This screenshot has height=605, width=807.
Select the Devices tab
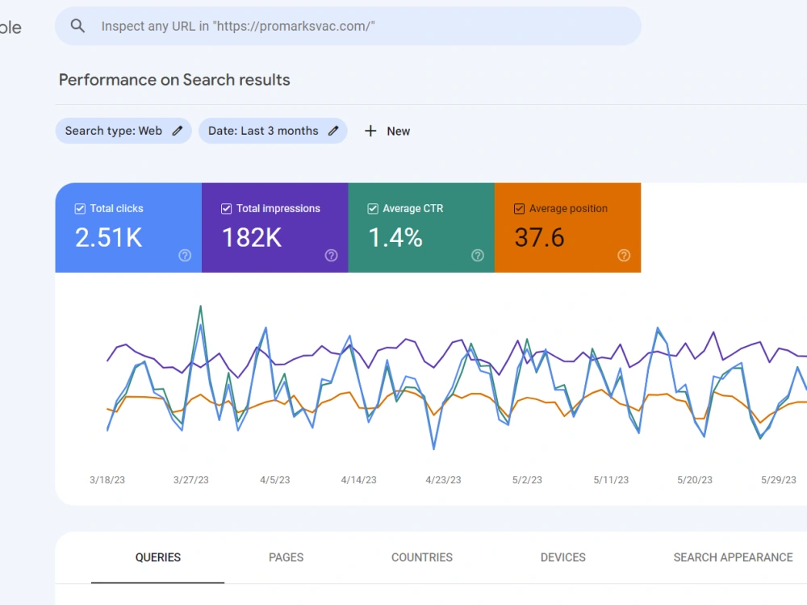click(x=563, y=557)
